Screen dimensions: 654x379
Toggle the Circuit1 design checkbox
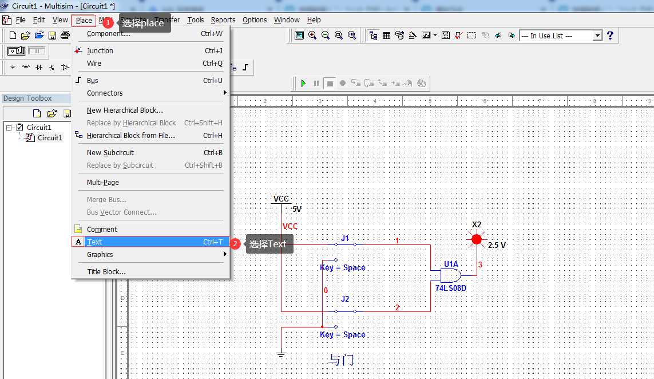(19, 127)
